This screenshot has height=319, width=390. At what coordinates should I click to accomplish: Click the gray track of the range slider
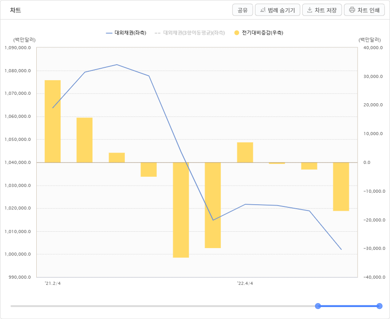pos(163,306)
